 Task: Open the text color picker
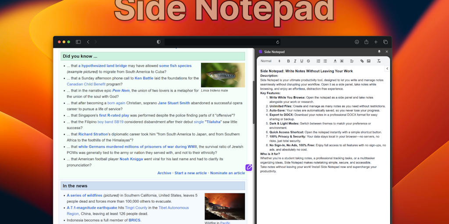click(x=335, y=61)
